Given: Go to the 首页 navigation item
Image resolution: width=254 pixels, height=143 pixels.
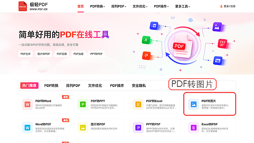Looking at the screenshot, I should (x=81, y=6).
